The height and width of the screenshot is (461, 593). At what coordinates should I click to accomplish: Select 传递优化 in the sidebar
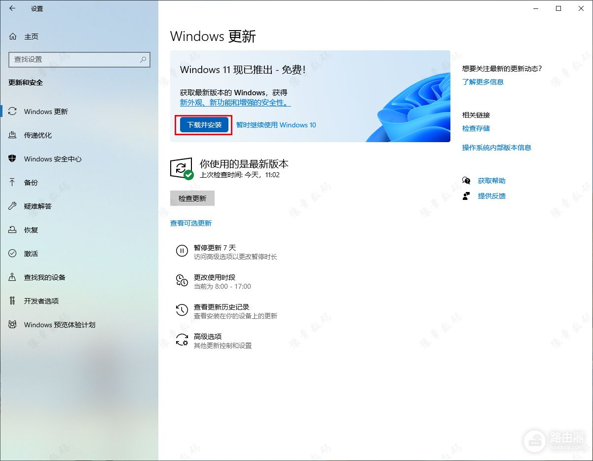(38, 135)
